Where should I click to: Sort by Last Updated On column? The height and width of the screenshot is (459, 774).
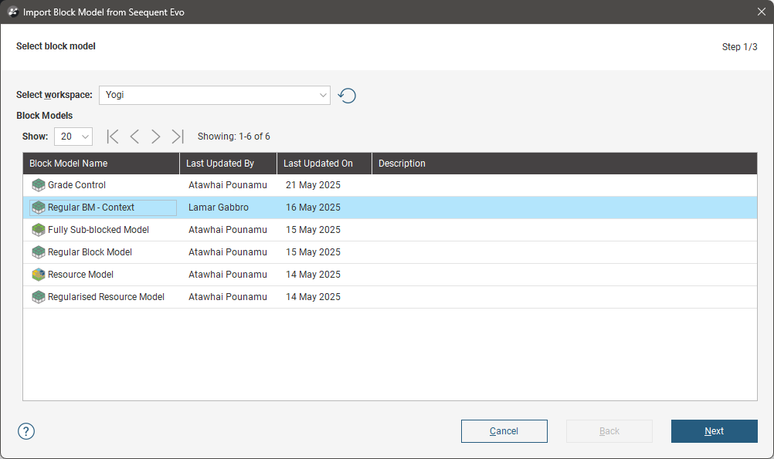(324, 164)
